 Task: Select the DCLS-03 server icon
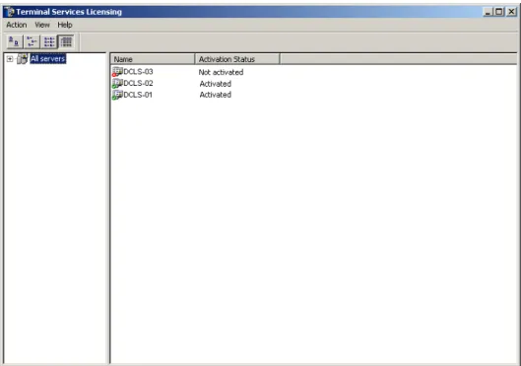[117, 72]
